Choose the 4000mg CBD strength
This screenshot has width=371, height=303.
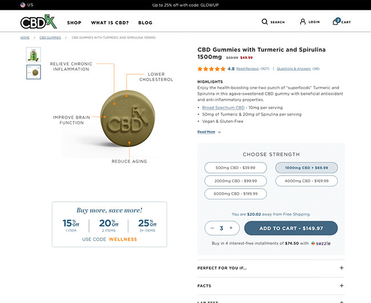(x=306, y=181)
